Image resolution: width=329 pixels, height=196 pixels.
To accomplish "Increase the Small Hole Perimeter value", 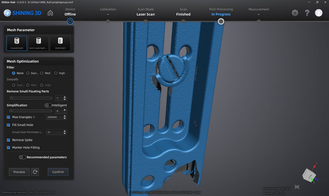I will (65, 131).
